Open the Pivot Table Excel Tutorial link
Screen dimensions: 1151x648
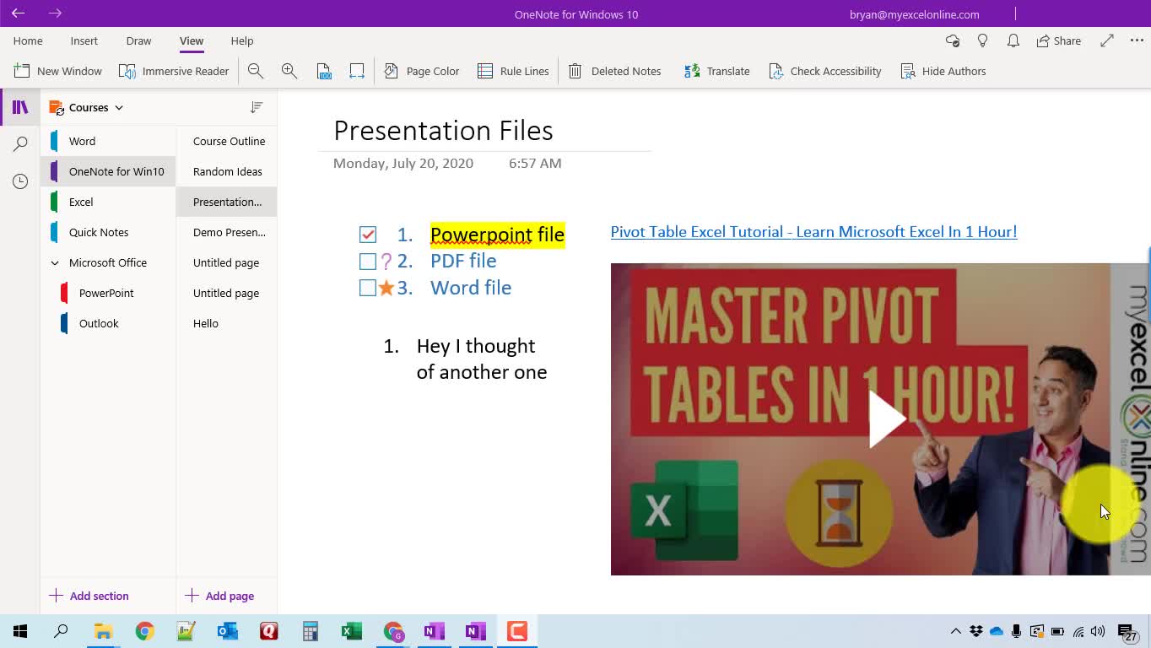813,232
